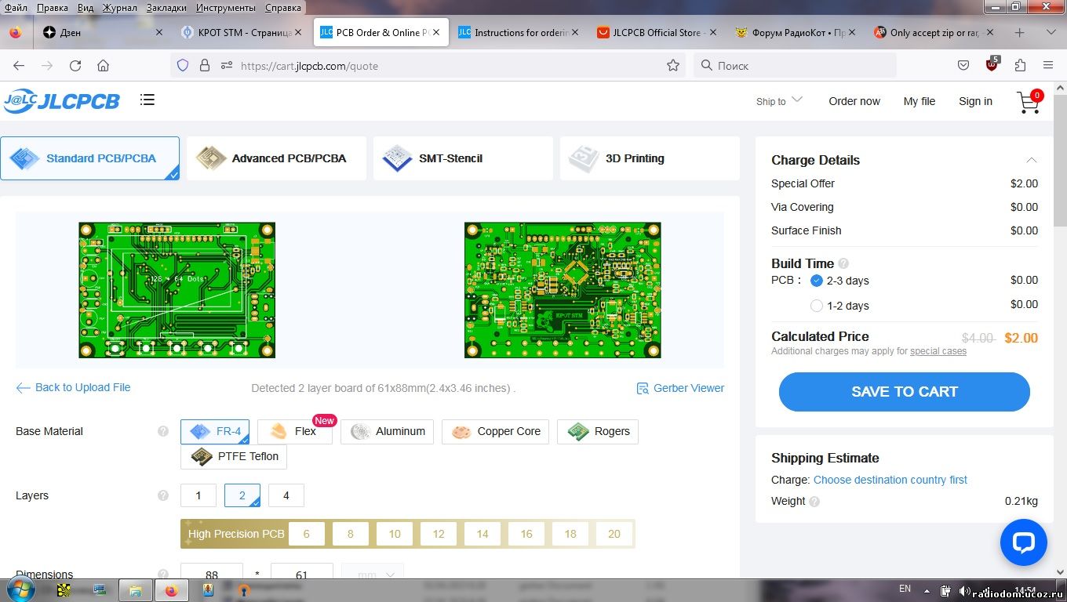Open the browser all-tabs list arrow
This screenshot has width=1067, height=602.
[1052, 33]
